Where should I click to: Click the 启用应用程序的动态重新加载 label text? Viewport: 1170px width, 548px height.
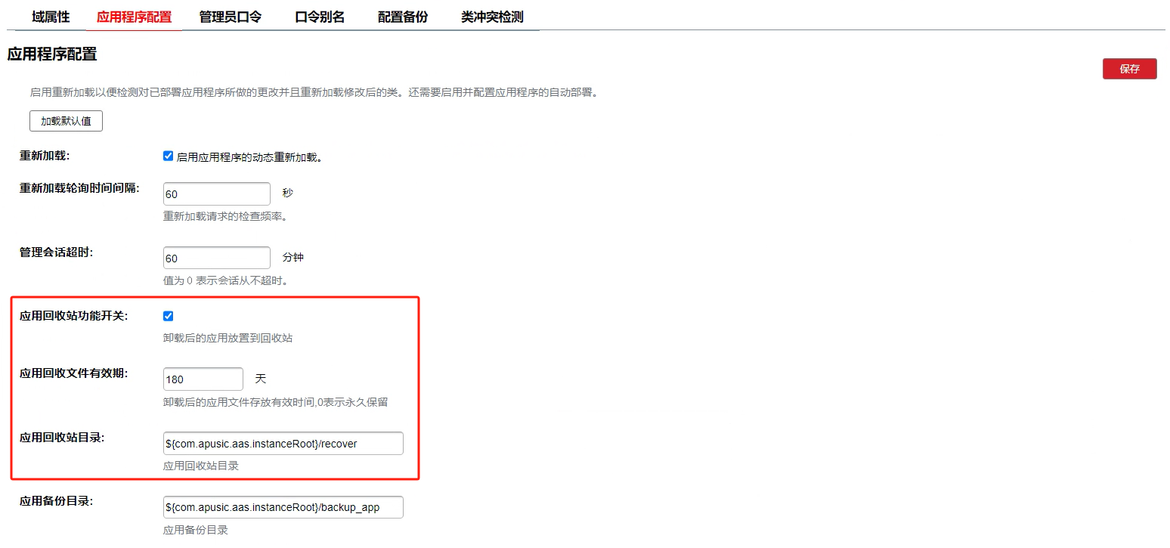tap(249, 157)
